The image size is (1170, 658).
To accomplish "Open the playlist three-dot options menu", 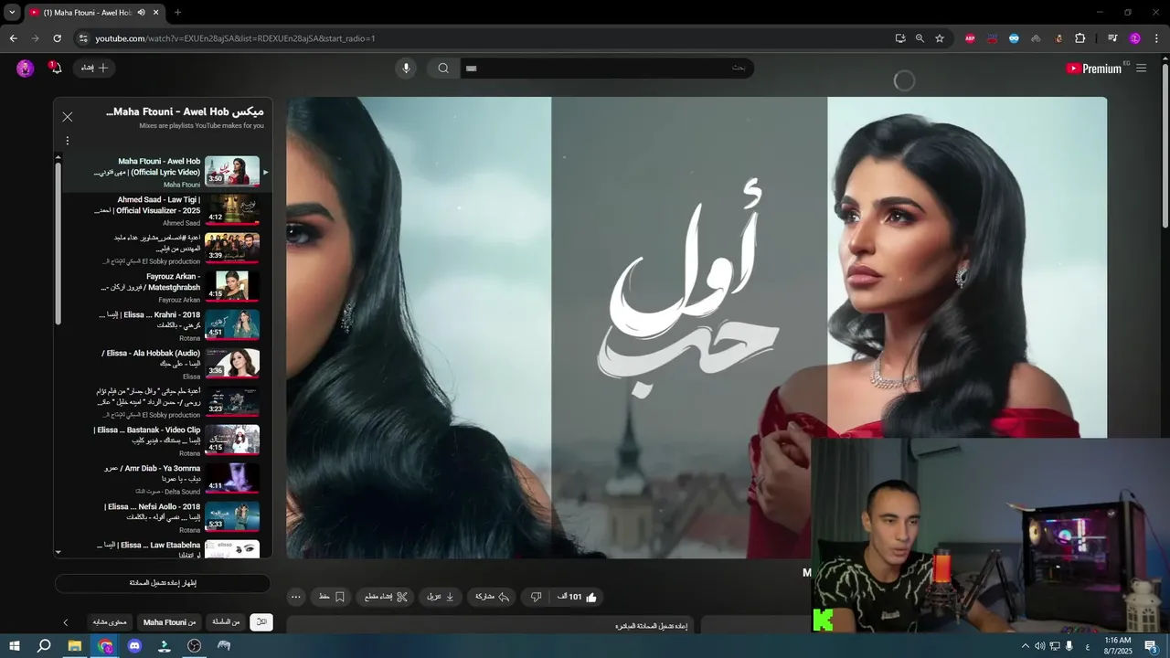I will pyautogui.click(x=67, y=141).
